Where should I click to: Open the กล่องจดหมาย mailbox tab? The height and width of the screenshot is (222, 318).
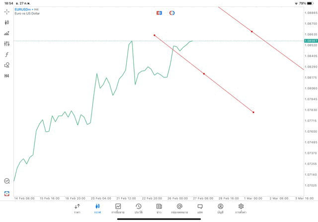(179, 208)
